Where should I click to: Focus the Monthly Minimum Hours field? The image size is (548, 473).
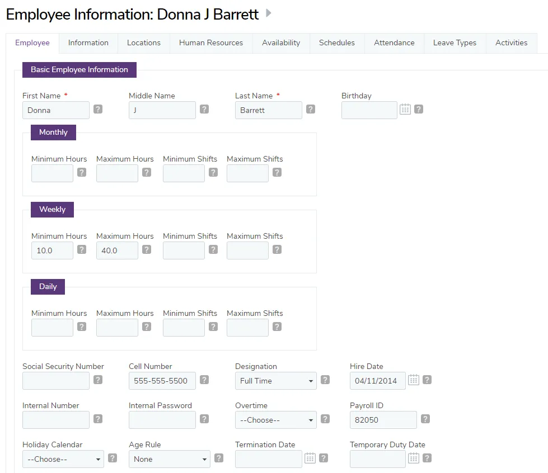[x=53, y=173]
